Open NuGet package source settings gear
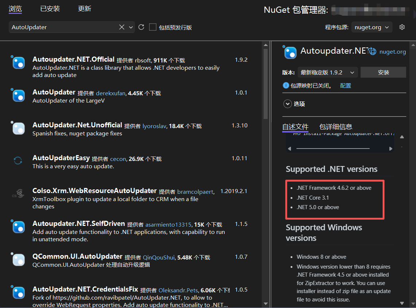416x308 pixels. pyautogui.click(x=402, y=27)
